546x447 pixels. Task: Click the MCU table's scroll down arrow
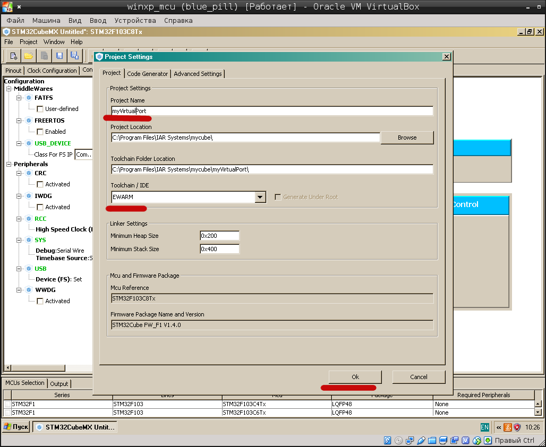pyautogui.click(x=538, y=412)
